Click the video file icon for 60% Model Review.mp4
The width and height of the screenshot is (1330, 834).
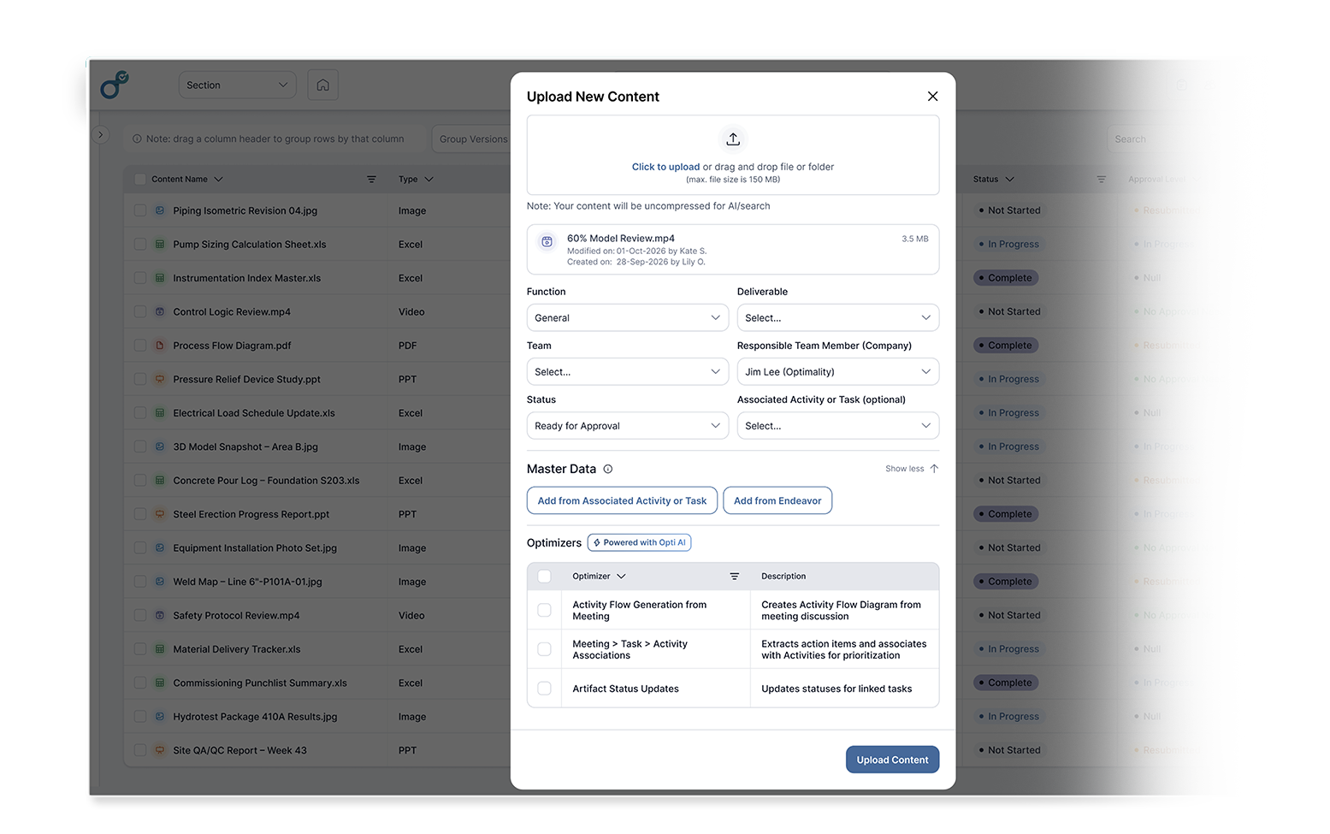click(x=547, y=242)
